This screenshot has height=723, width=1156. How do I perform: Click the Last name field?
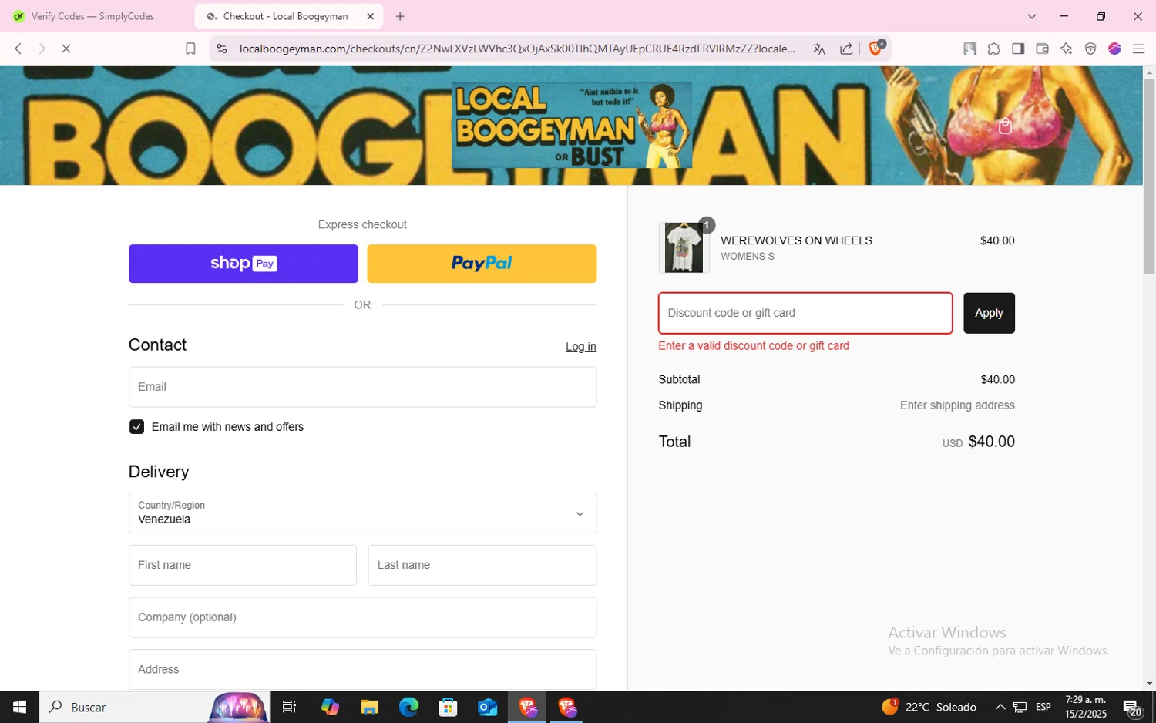click(482, 565)
